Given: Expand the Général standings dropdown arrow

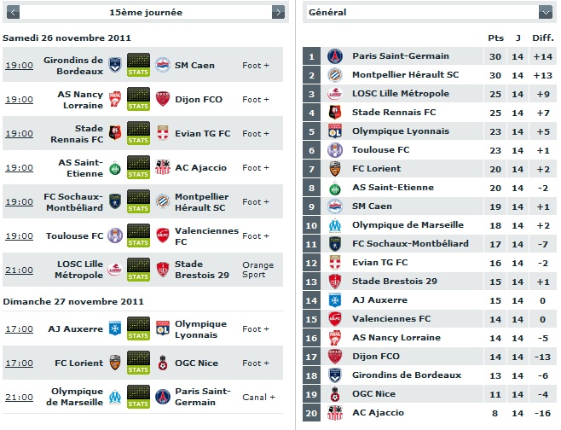Looking at the screenshot, I should click(x=546, y=13).
